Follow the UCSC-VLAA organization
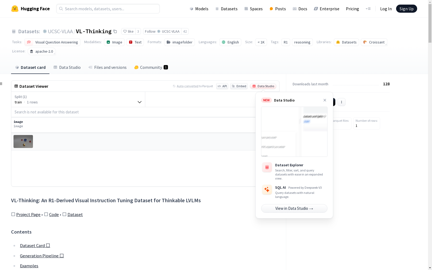The width and height of the screenshot is (432, 270). 162,31
